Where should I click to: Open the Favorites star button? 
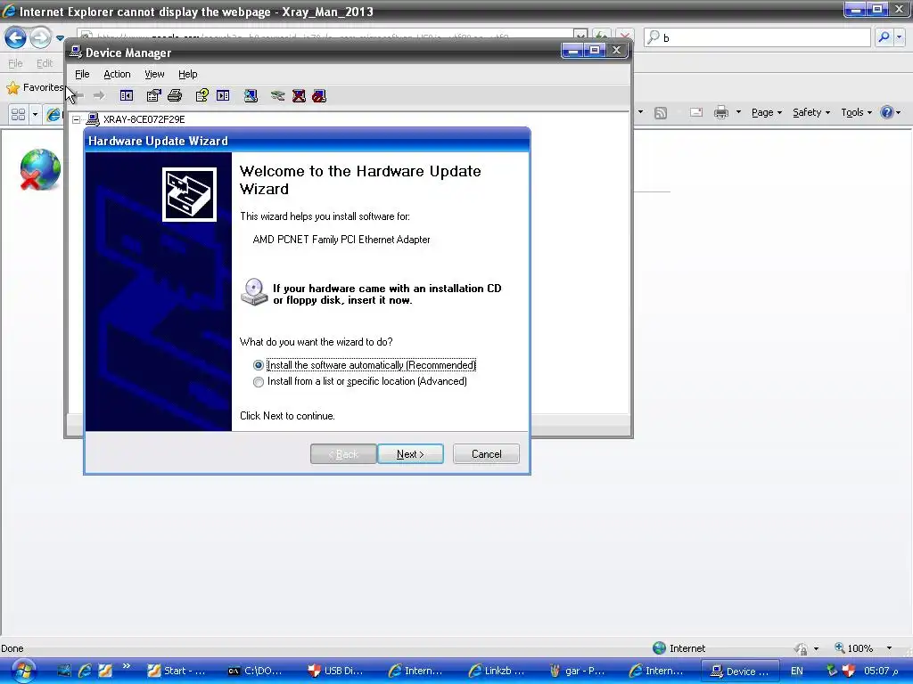pyautogui.click(x=35, y=87)
